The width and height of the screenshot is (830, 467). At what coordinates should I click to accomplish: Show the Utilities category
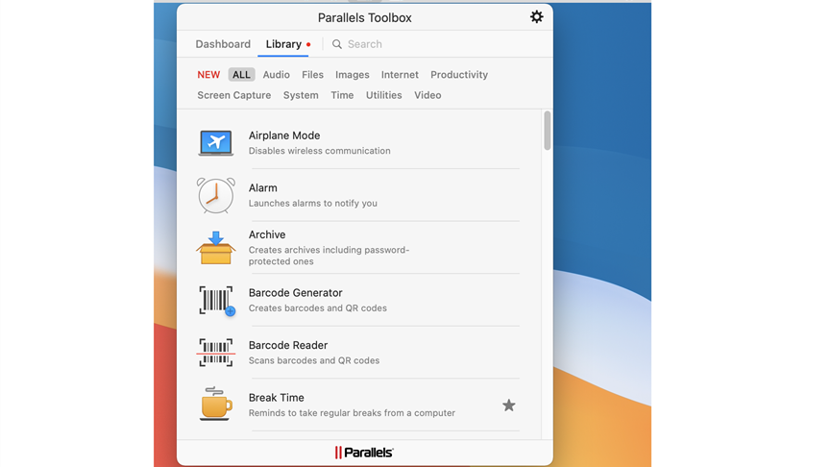click(x=383, y=95)
